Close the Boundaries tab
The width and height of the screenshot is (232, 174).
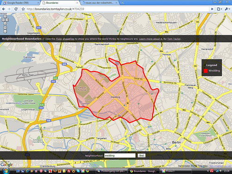pos(77,3)
